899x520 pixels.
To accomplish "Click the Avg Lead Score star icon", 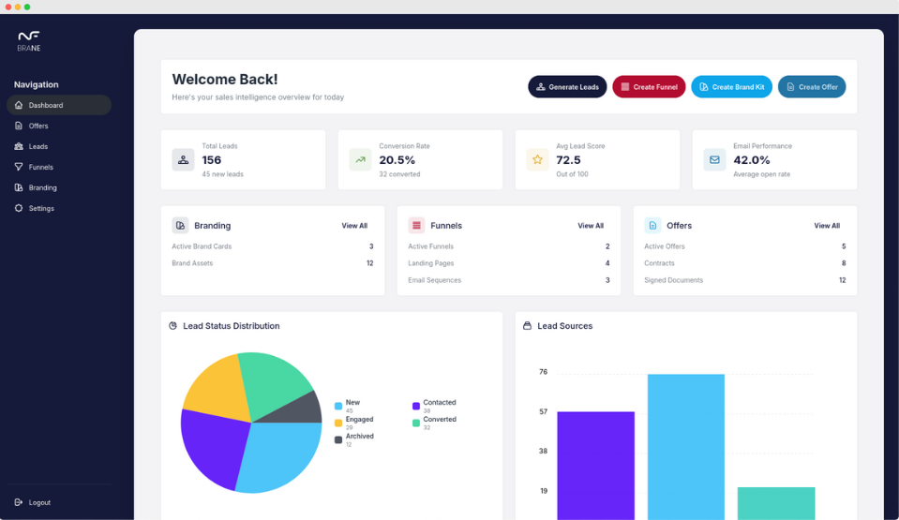I will click(537, 160).
